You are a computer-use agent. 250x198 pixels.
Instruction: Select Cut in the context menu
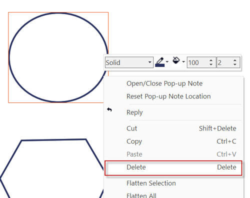[x=173, y=128]
